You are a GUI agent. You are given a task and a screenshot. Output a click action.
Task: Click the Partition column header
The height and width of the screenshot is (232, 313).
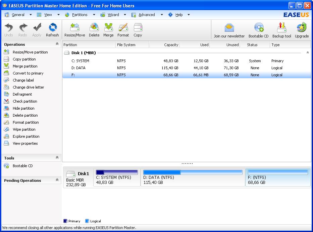click(x=89, y=45)
